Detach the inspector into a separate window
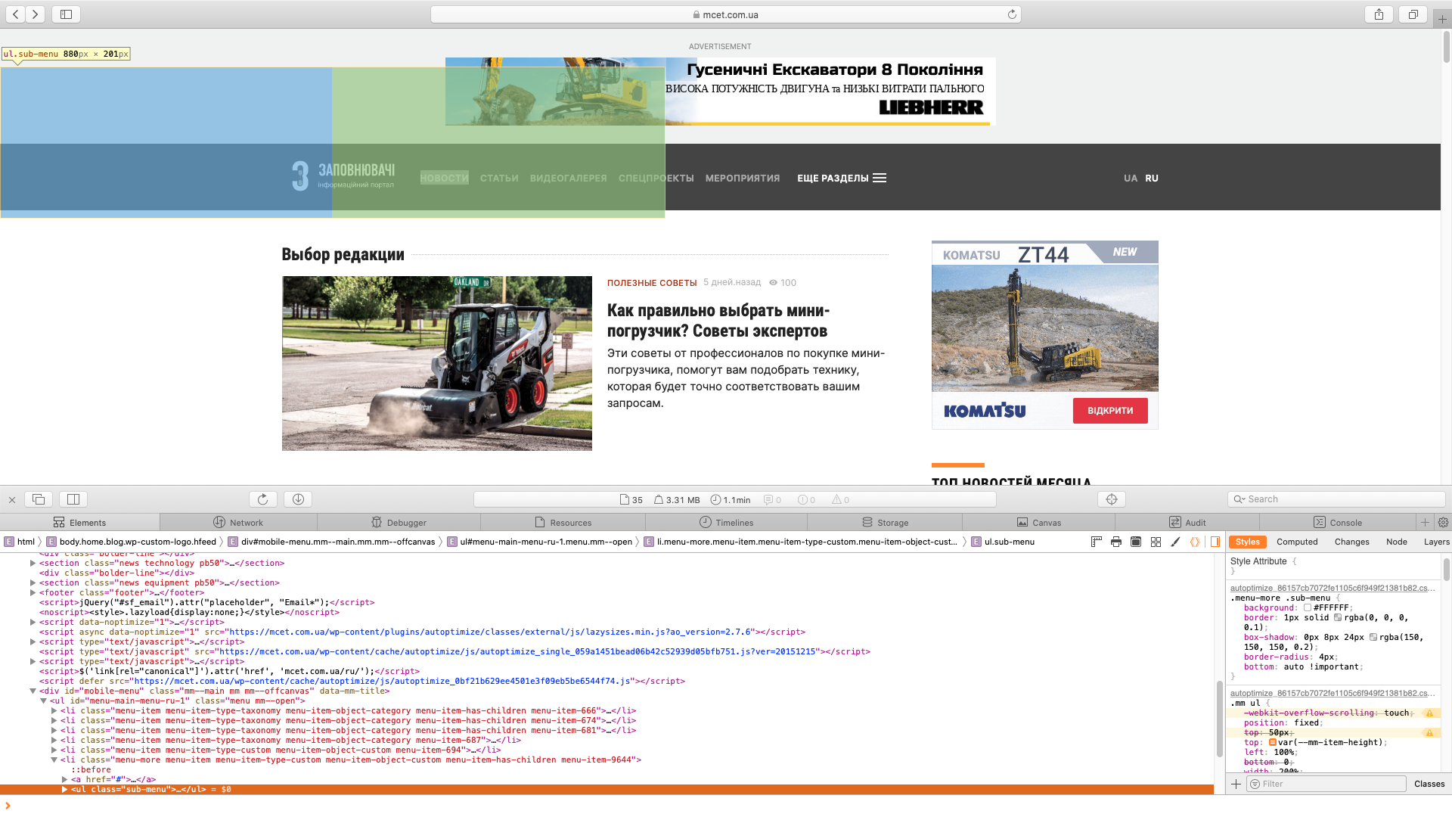The image size is (1452, 817). click(39, 499)
